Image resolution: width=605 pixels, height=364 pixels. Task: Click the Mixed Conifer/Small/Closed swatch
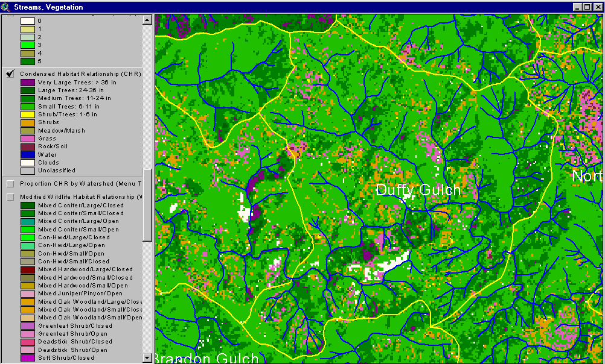[28, 213]
